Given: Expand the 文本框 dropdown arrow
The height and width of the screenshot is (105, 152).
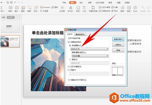Looking at the screenshot, I should pos(65,11).
